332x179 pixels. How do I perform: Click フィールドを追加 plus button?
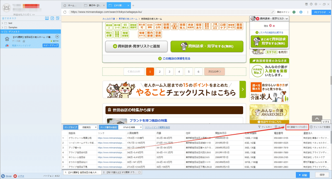coord(320,127)
